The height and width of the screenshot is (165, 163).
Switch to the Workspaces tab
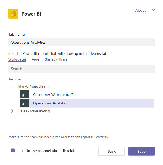(17, 59)
